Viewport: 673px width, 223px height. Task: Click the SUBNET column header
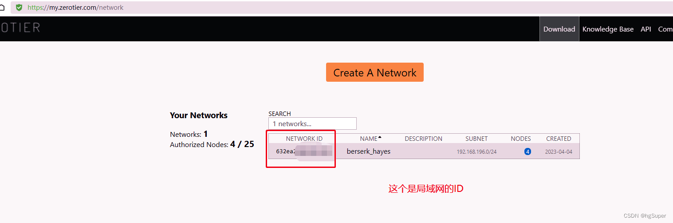click(476, 139)
